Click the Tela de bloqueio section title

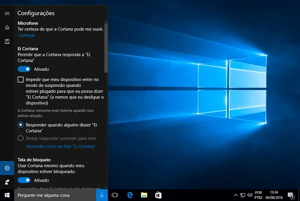point(34,160)
